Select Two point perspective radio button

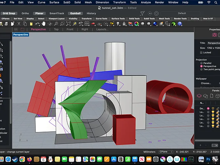click(201, 69)
